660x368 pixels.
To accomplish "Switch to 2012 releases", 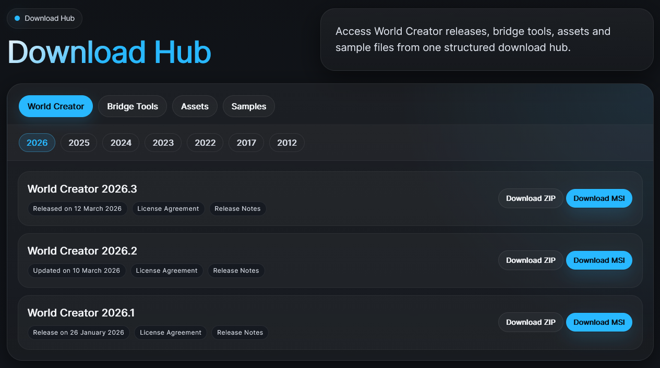I will point(286,143).
